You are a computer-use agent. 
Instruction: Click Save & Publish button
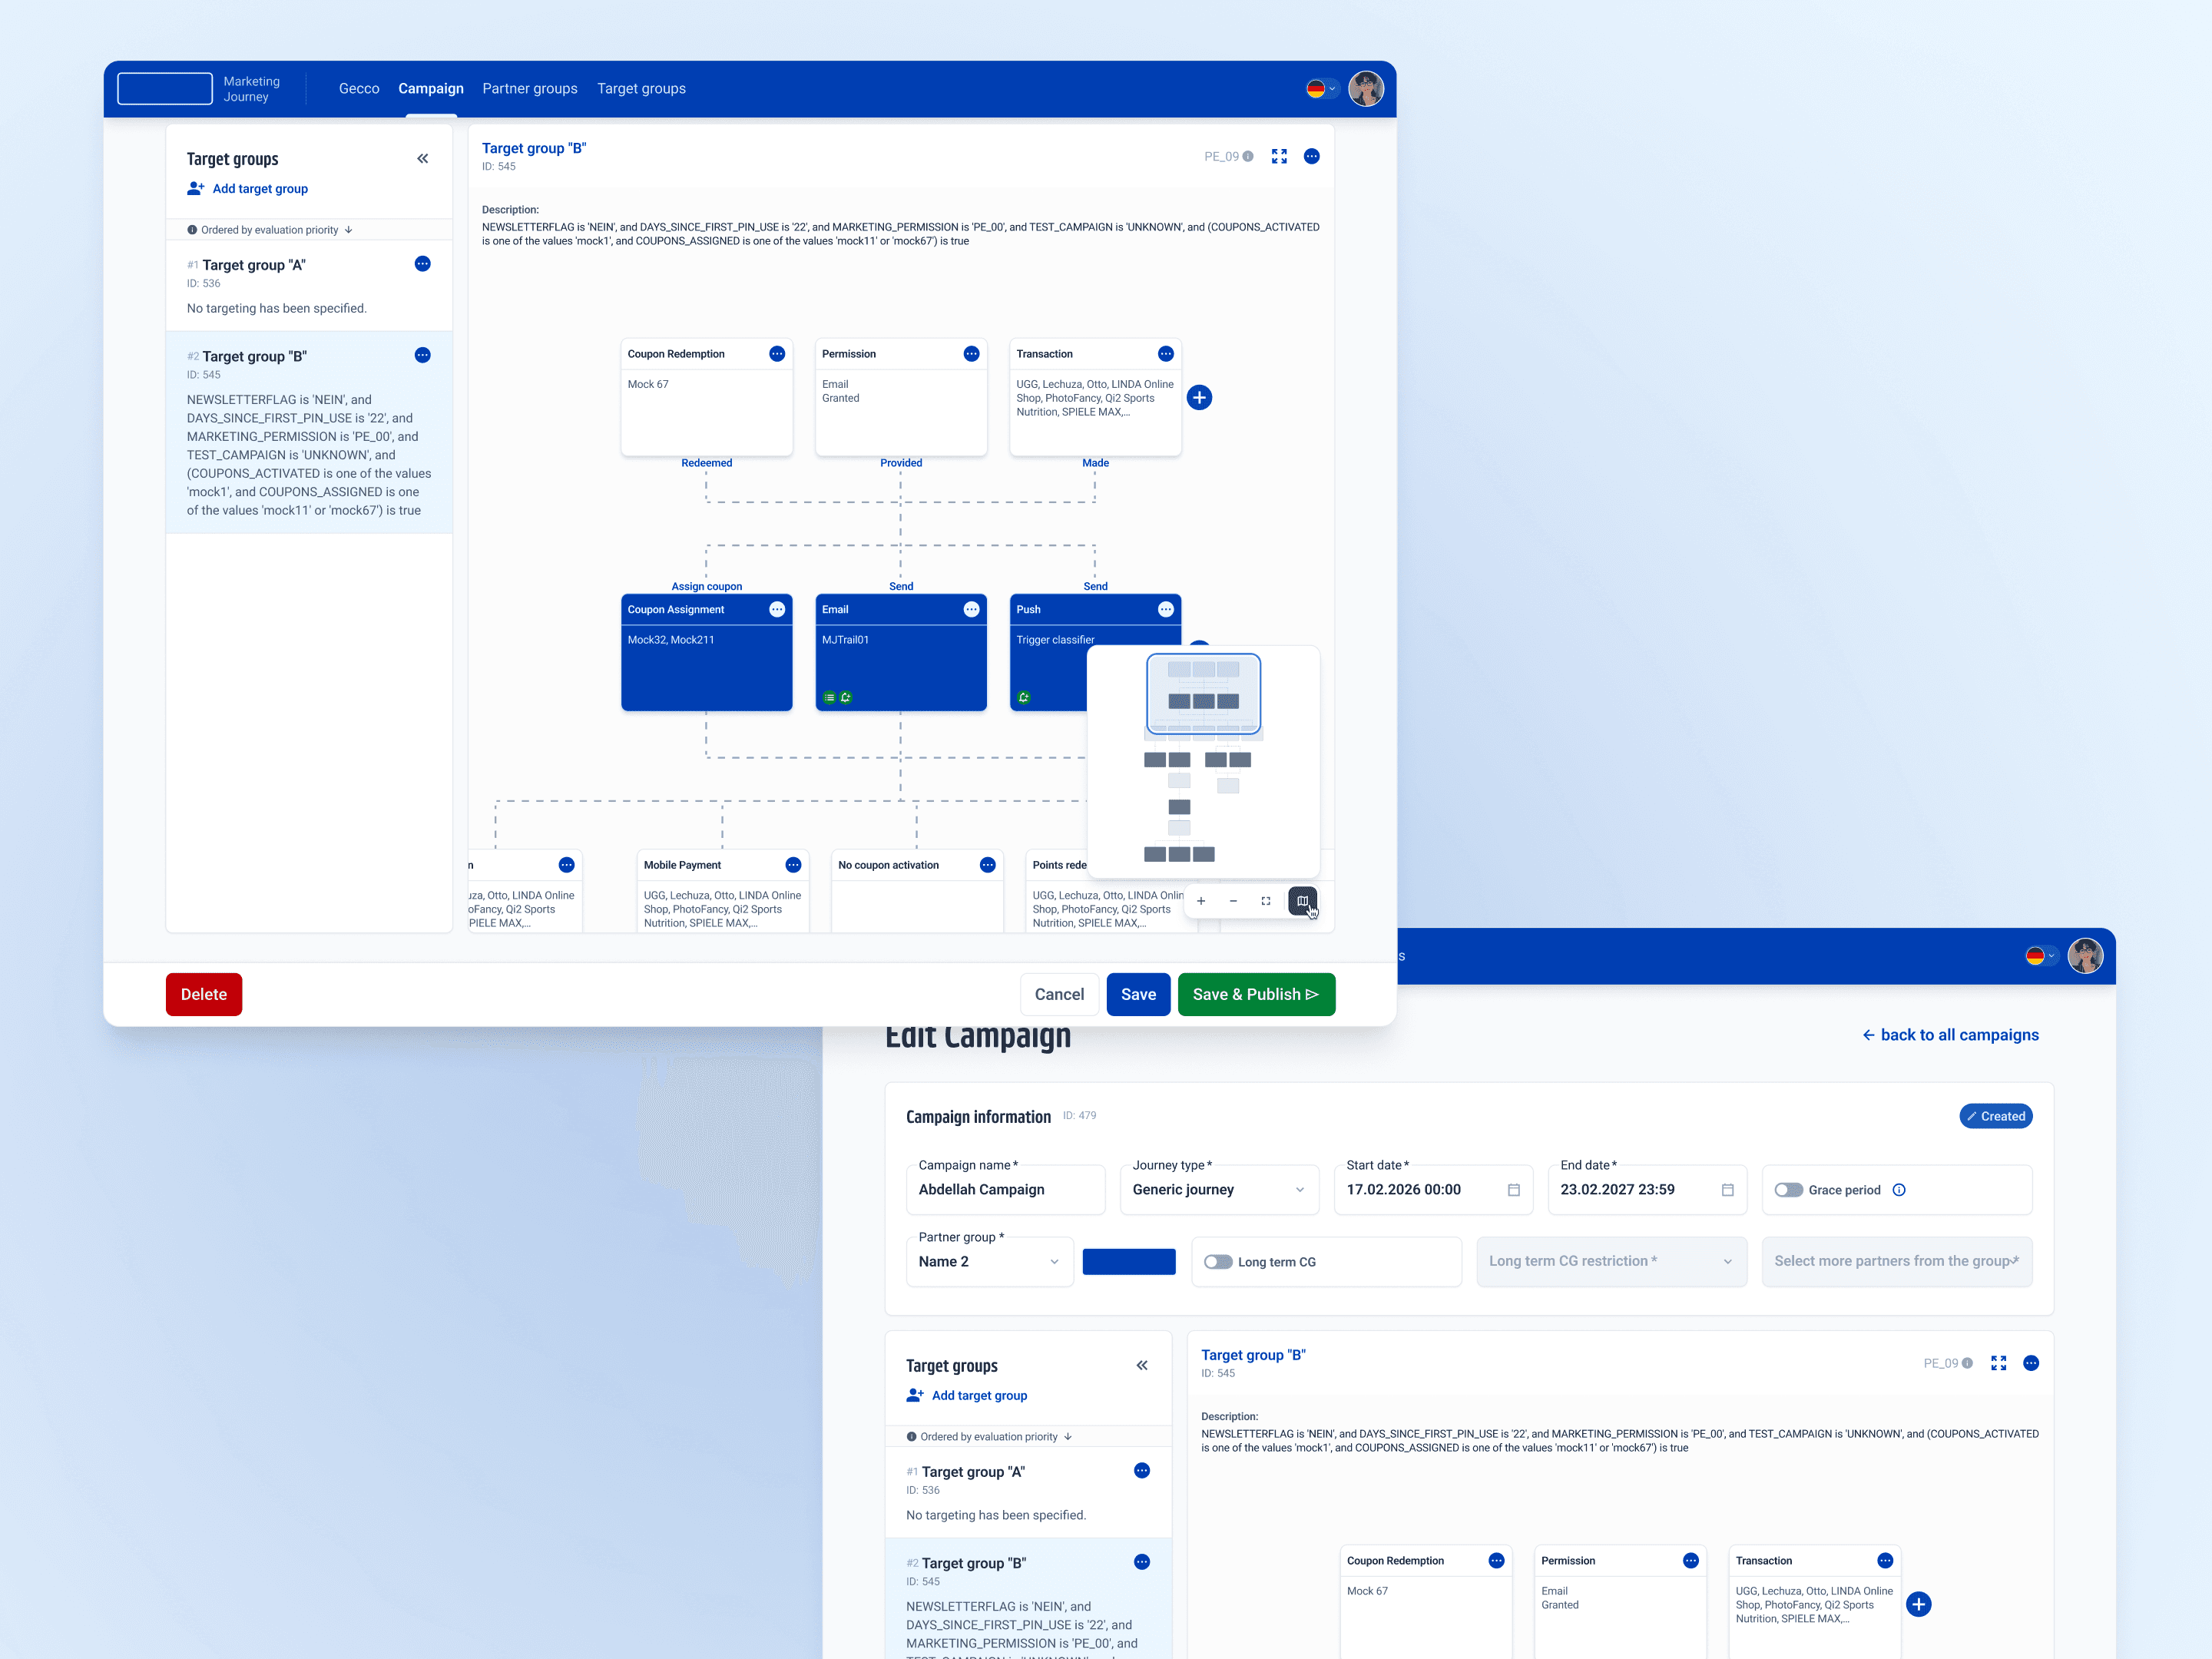tap(1256, 994)
